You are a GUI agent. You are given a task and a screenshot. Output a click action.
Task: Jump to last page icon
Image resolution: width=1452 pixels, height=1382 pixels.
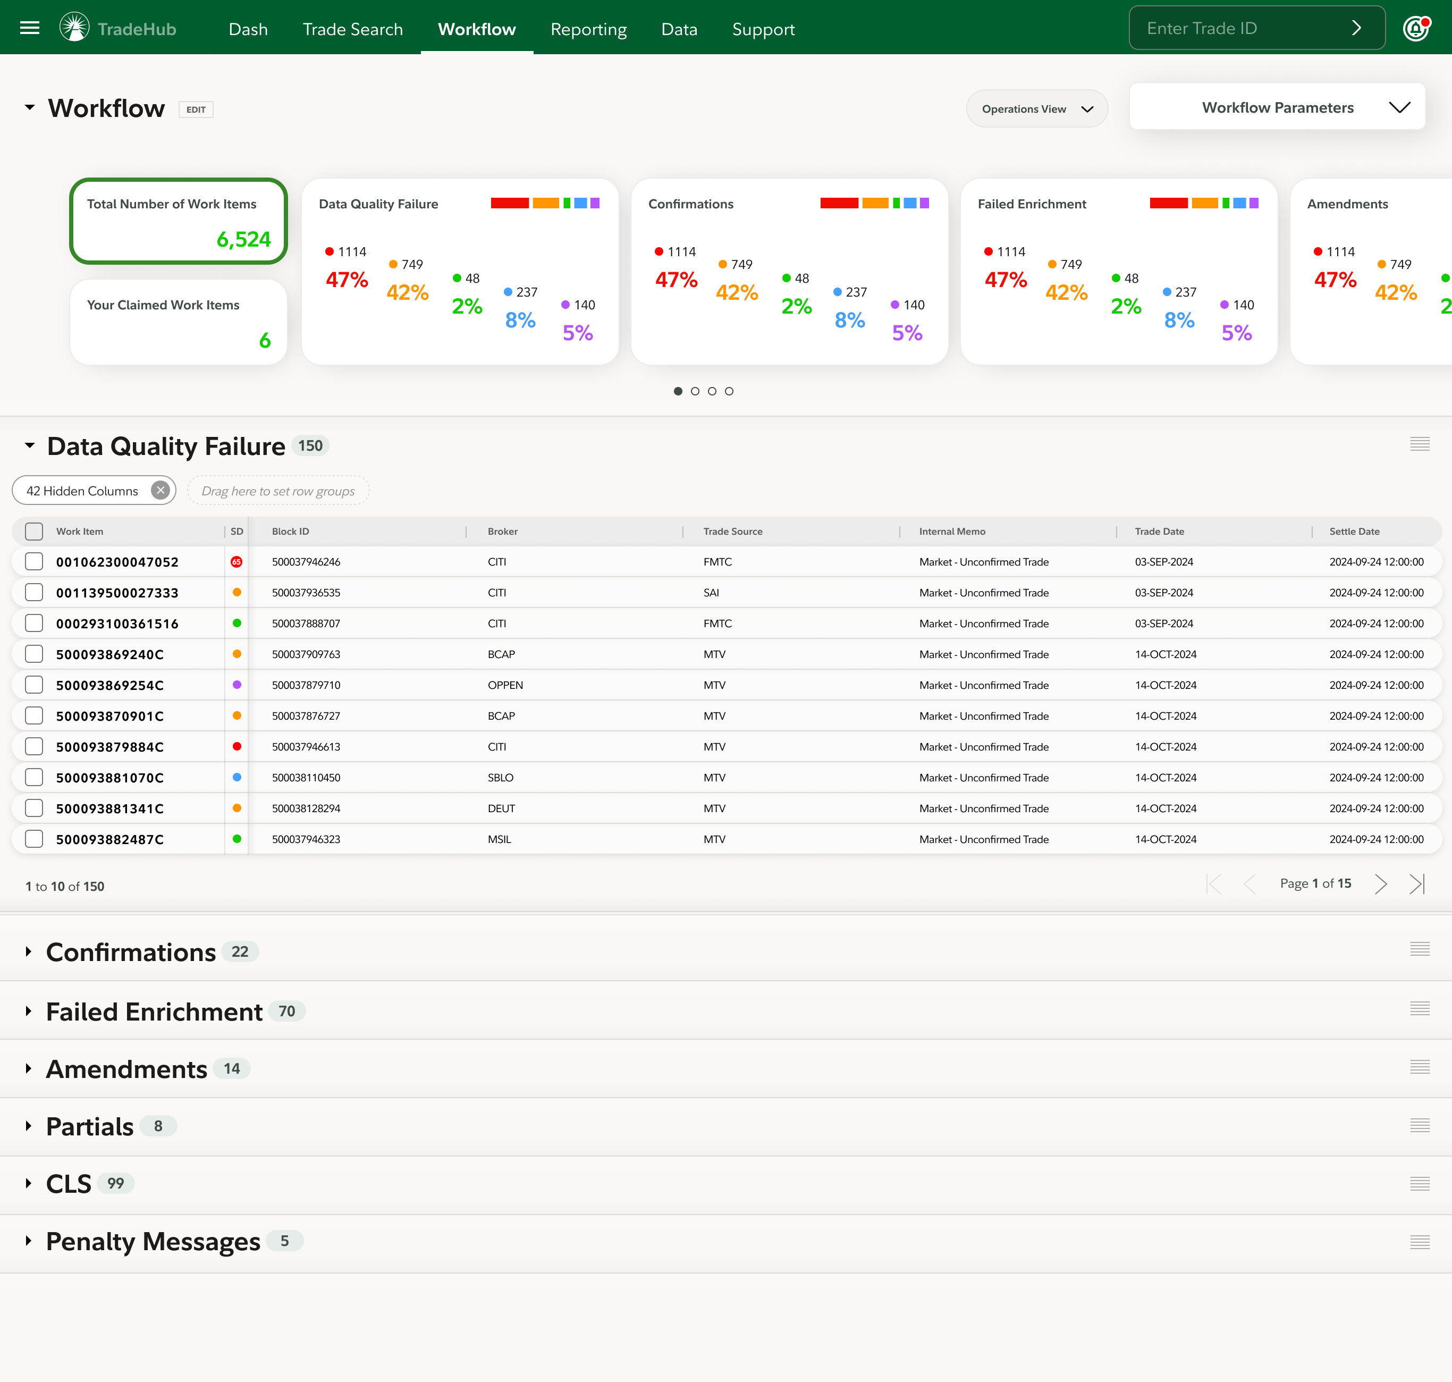[x=1416, y=883]
